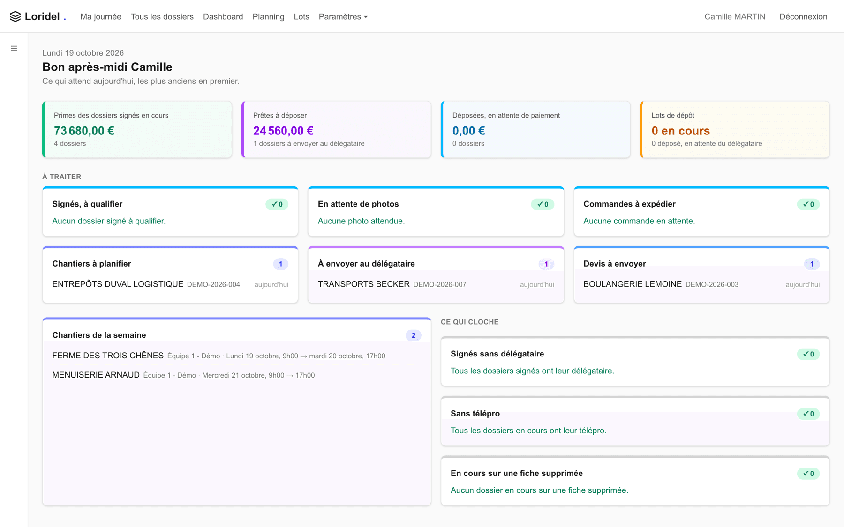Click Déconnexion to log out
Image resolution: width=844 pixels, height=527 pixels.
803,16
